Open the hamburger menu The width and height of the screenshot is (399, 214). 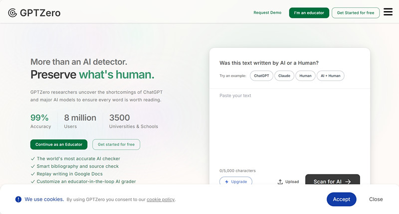pos(388,12)
